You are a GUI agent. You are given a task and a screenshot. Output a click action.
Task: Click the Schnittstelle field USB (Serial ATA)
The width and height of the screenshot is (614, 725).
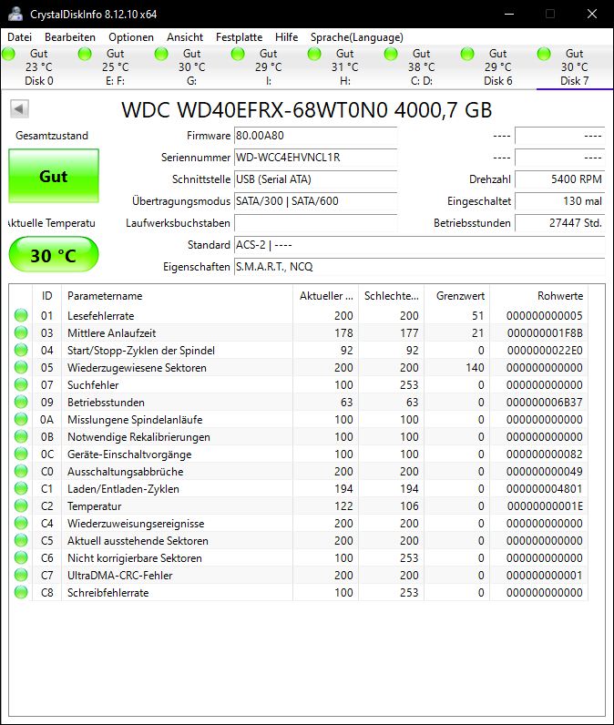point(316,179)
